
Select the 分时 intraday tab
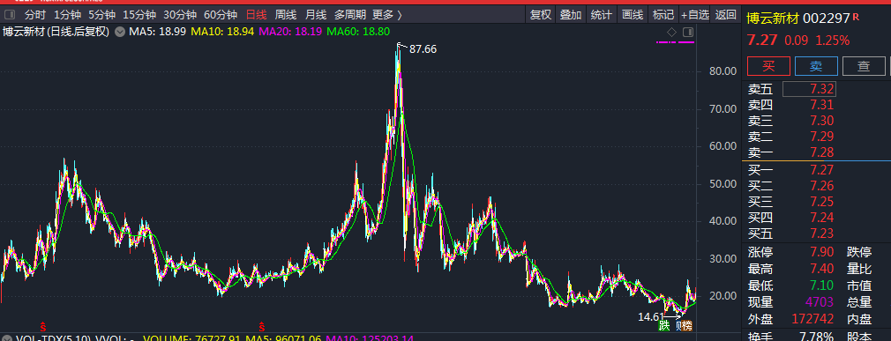[35, 15]
